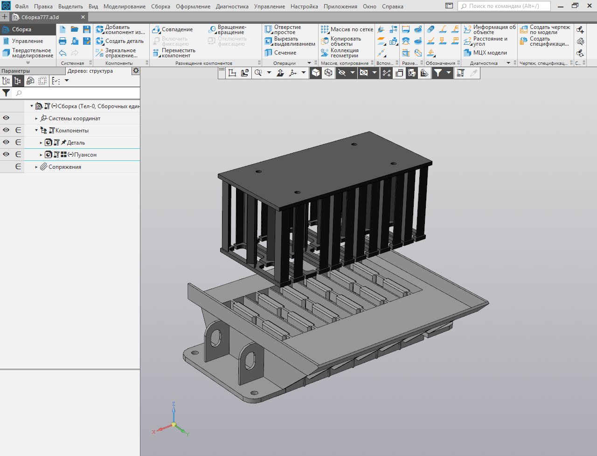Click the Print icon in Системная panel
The height and width of the screenshot is (456, 597).
tap(62, 41)
